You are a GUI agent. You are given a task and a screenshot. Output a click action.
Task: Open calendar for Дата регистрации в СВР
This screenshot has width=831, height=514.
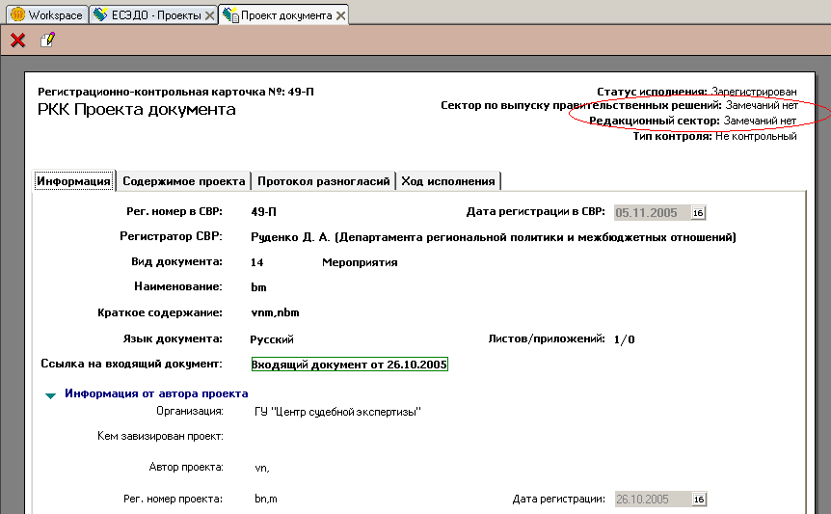[x=698, y=212]
